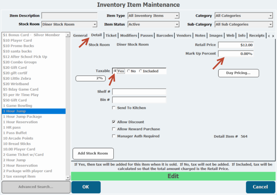The height and width of the screenshot is (195, 277).
Task: Open the Sub-Category dropdown
Action: (270, 25)
